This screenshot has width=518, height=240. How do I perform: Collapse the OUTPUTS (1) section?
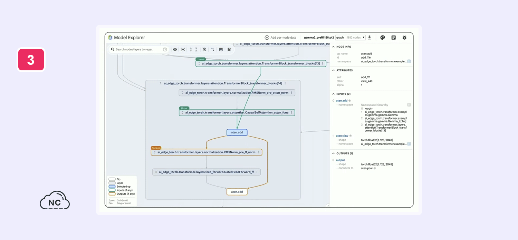point(333,153)
